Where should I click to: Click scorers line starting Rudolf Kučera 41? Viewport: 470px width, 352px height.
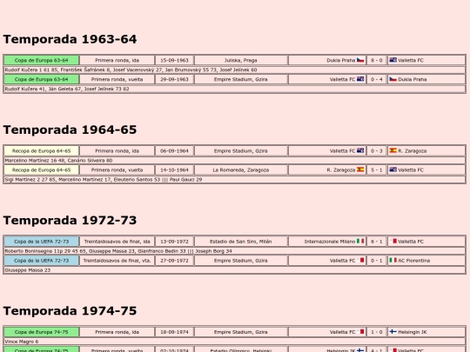coord(234,89)
